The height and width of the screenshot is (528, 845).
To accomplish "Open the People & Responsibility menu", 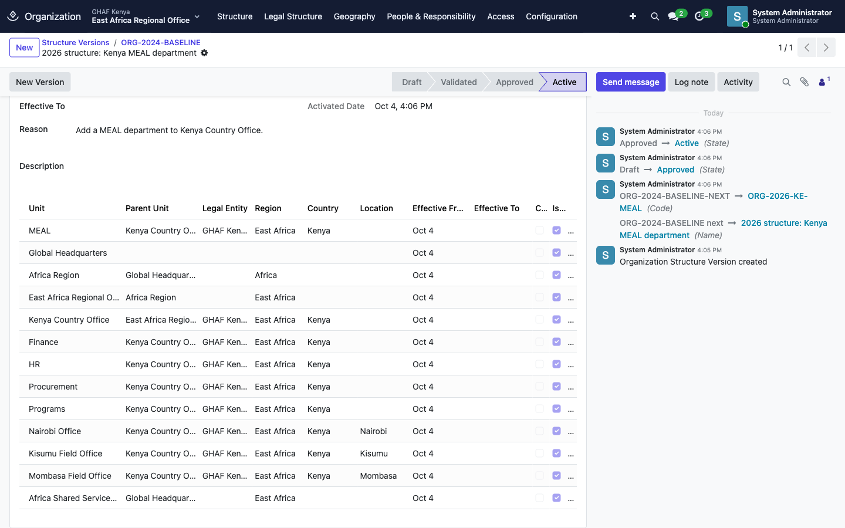I will [431, 16].
